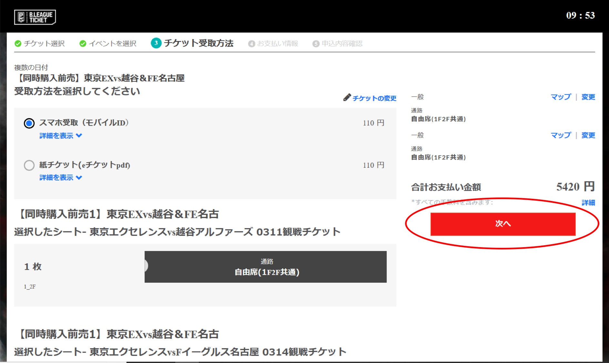Click 変更 for the first 一般 ticket
The image size is (609, 363).
click(588, 97)
